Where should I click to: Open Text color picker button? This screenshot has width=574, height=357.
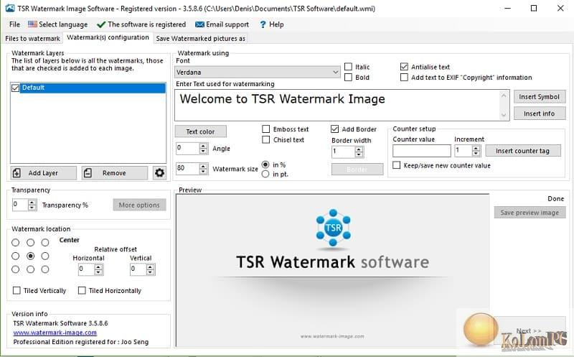[x=201, y=131]
